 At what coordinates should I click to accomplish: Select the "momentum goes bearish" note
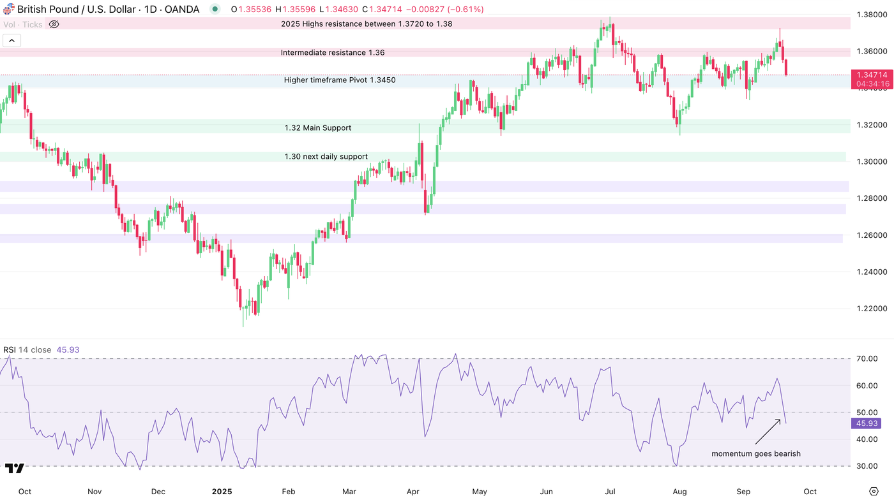click(756, 454)
